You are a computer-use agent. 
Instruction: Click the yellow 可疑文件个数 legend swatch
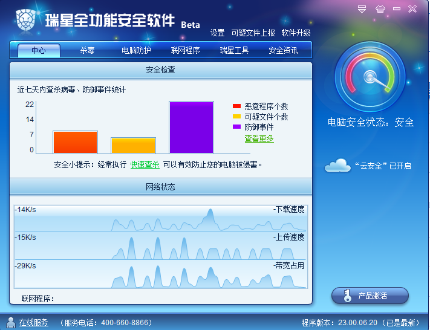(236, 116)
